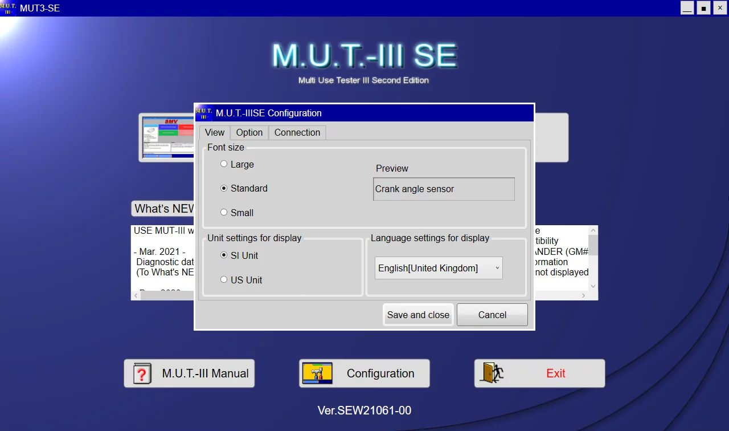The image size is (729, 431).
Task: Click the MUT3-SE icon in the top-left title bar
Action: click(6, 8)
